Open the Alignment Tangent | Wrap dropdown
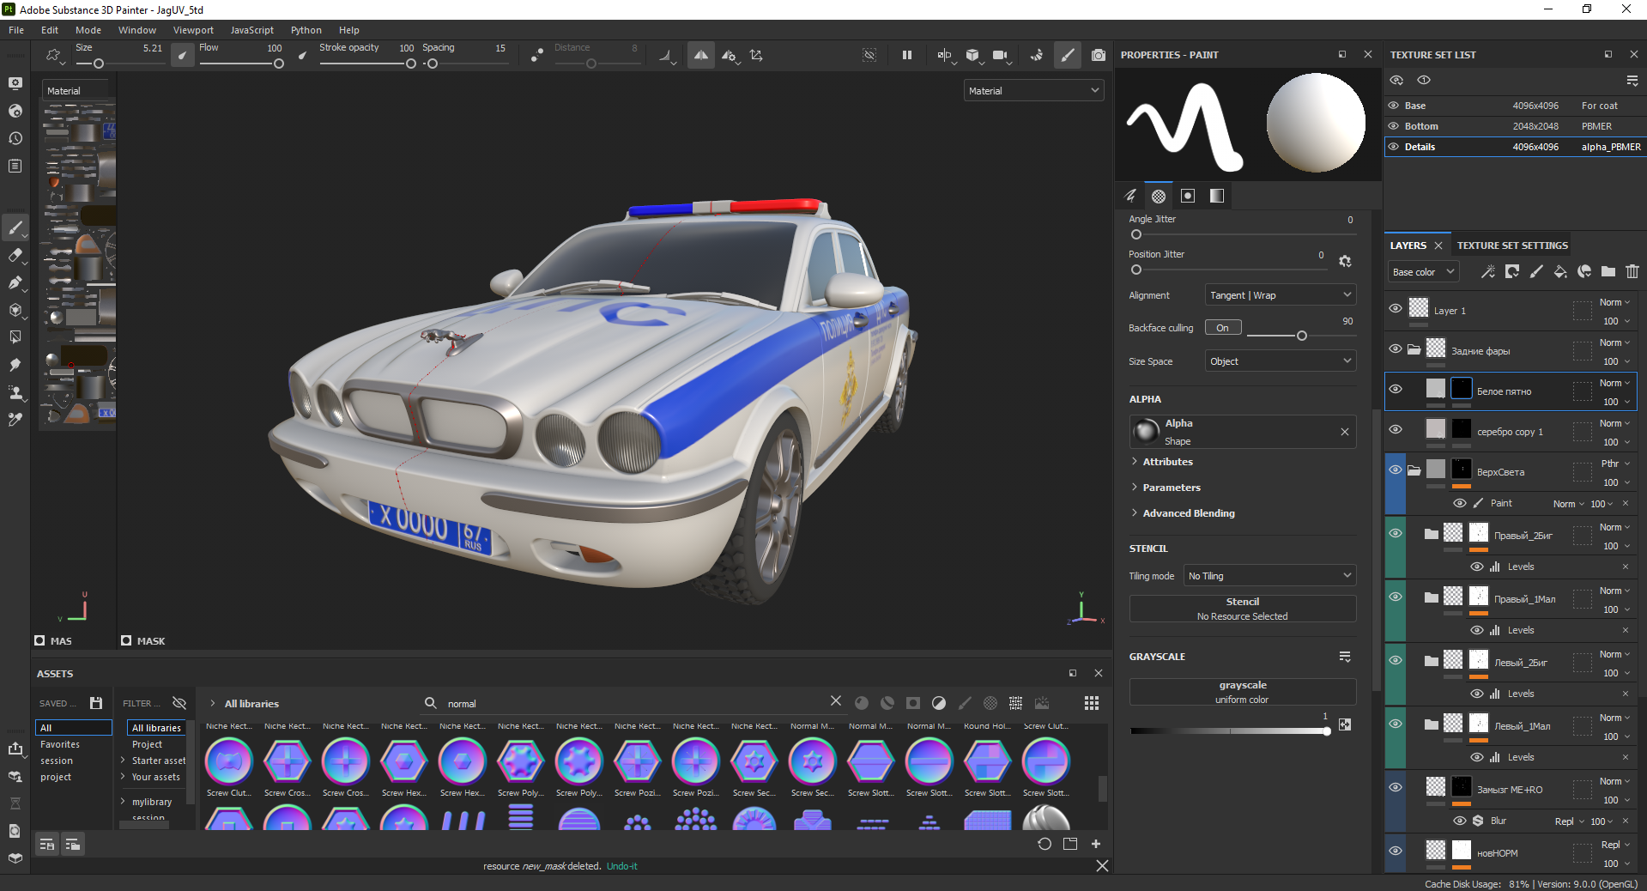This screenshot has height=891, width=1647. coord(1281,295)
